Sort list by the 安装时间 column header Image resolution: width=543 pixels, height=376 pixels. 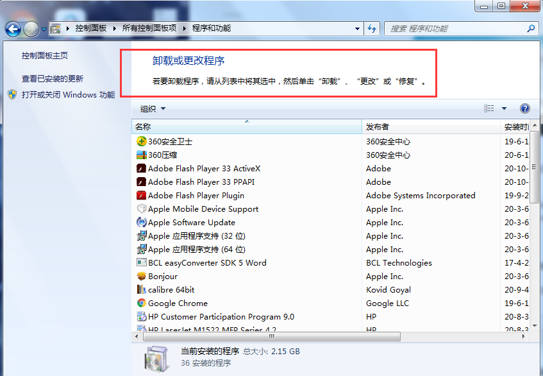[515, 127]
